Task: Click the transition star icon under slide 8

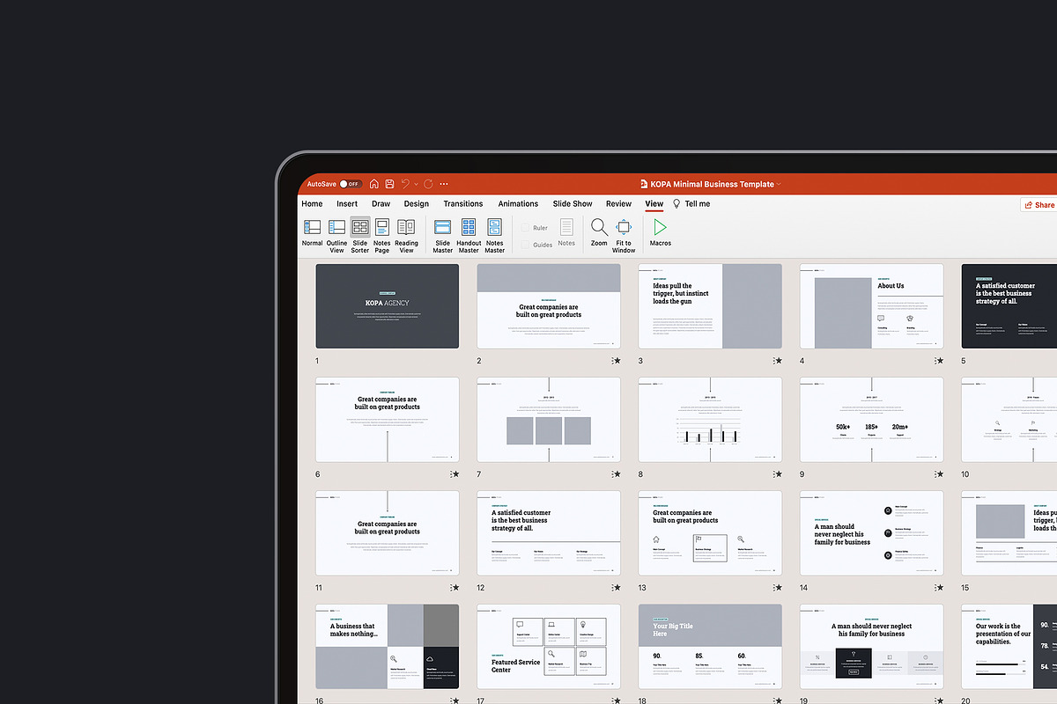Action: pos(777,474)
